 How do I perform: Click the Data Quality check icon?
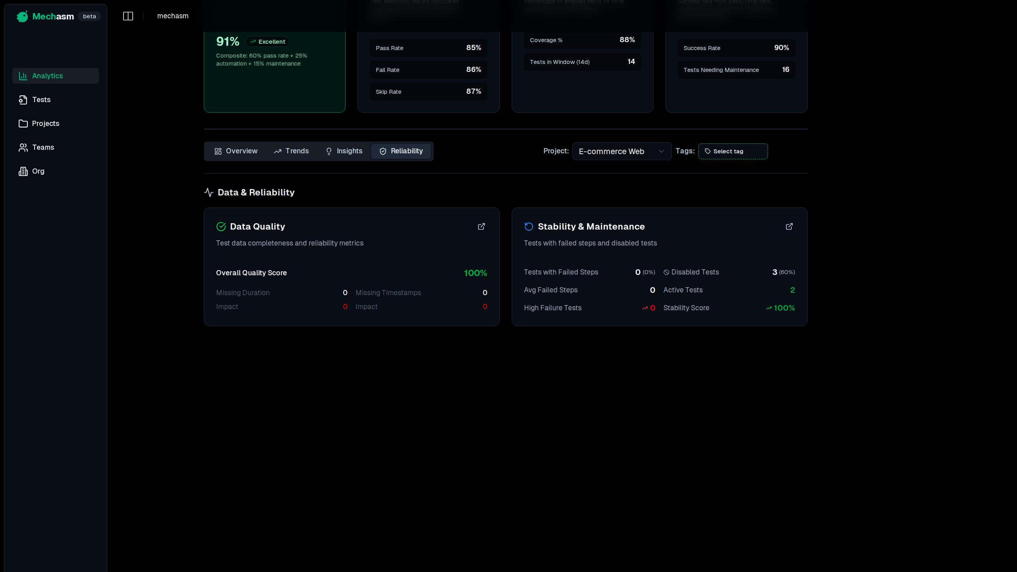click(221, 226)
